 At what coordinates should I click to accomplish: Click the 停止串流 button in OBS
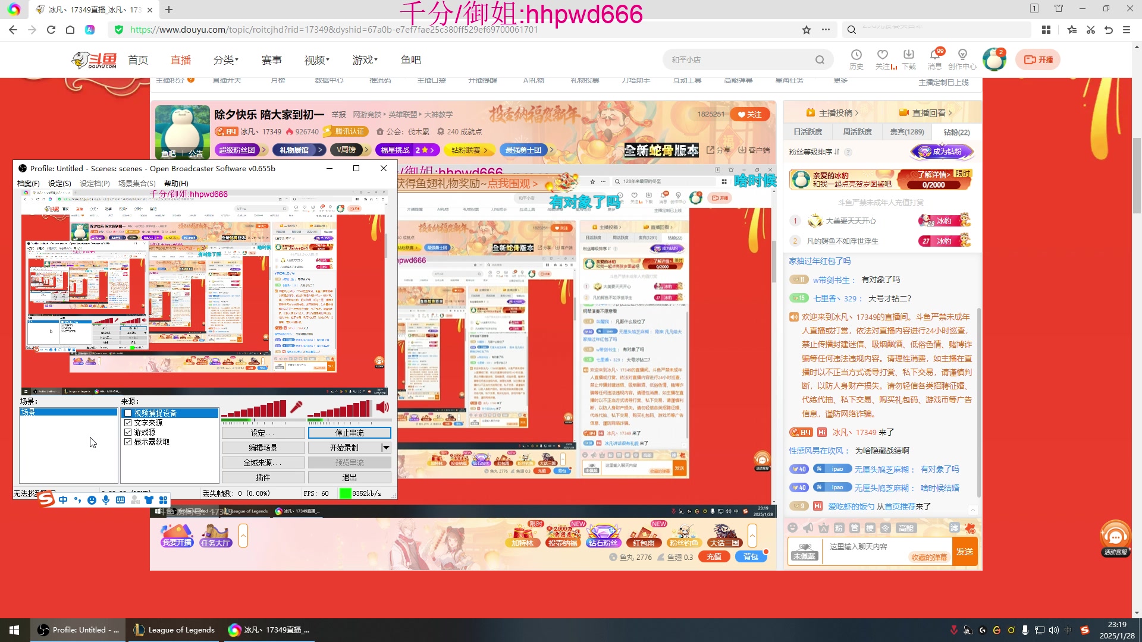pyautogui.click(x=350, y=433)
